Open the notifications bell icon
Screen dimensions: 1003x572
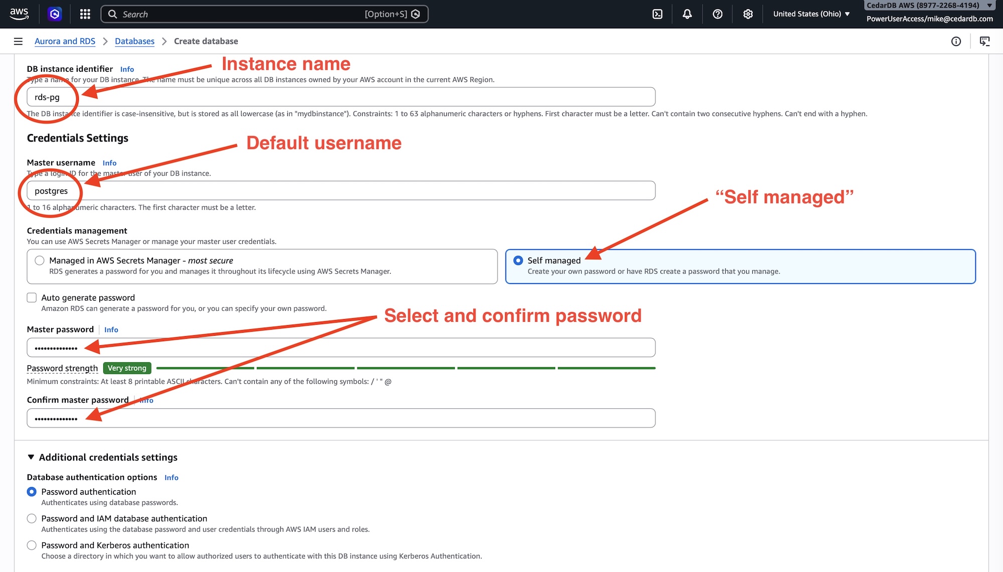coord(687,14)
